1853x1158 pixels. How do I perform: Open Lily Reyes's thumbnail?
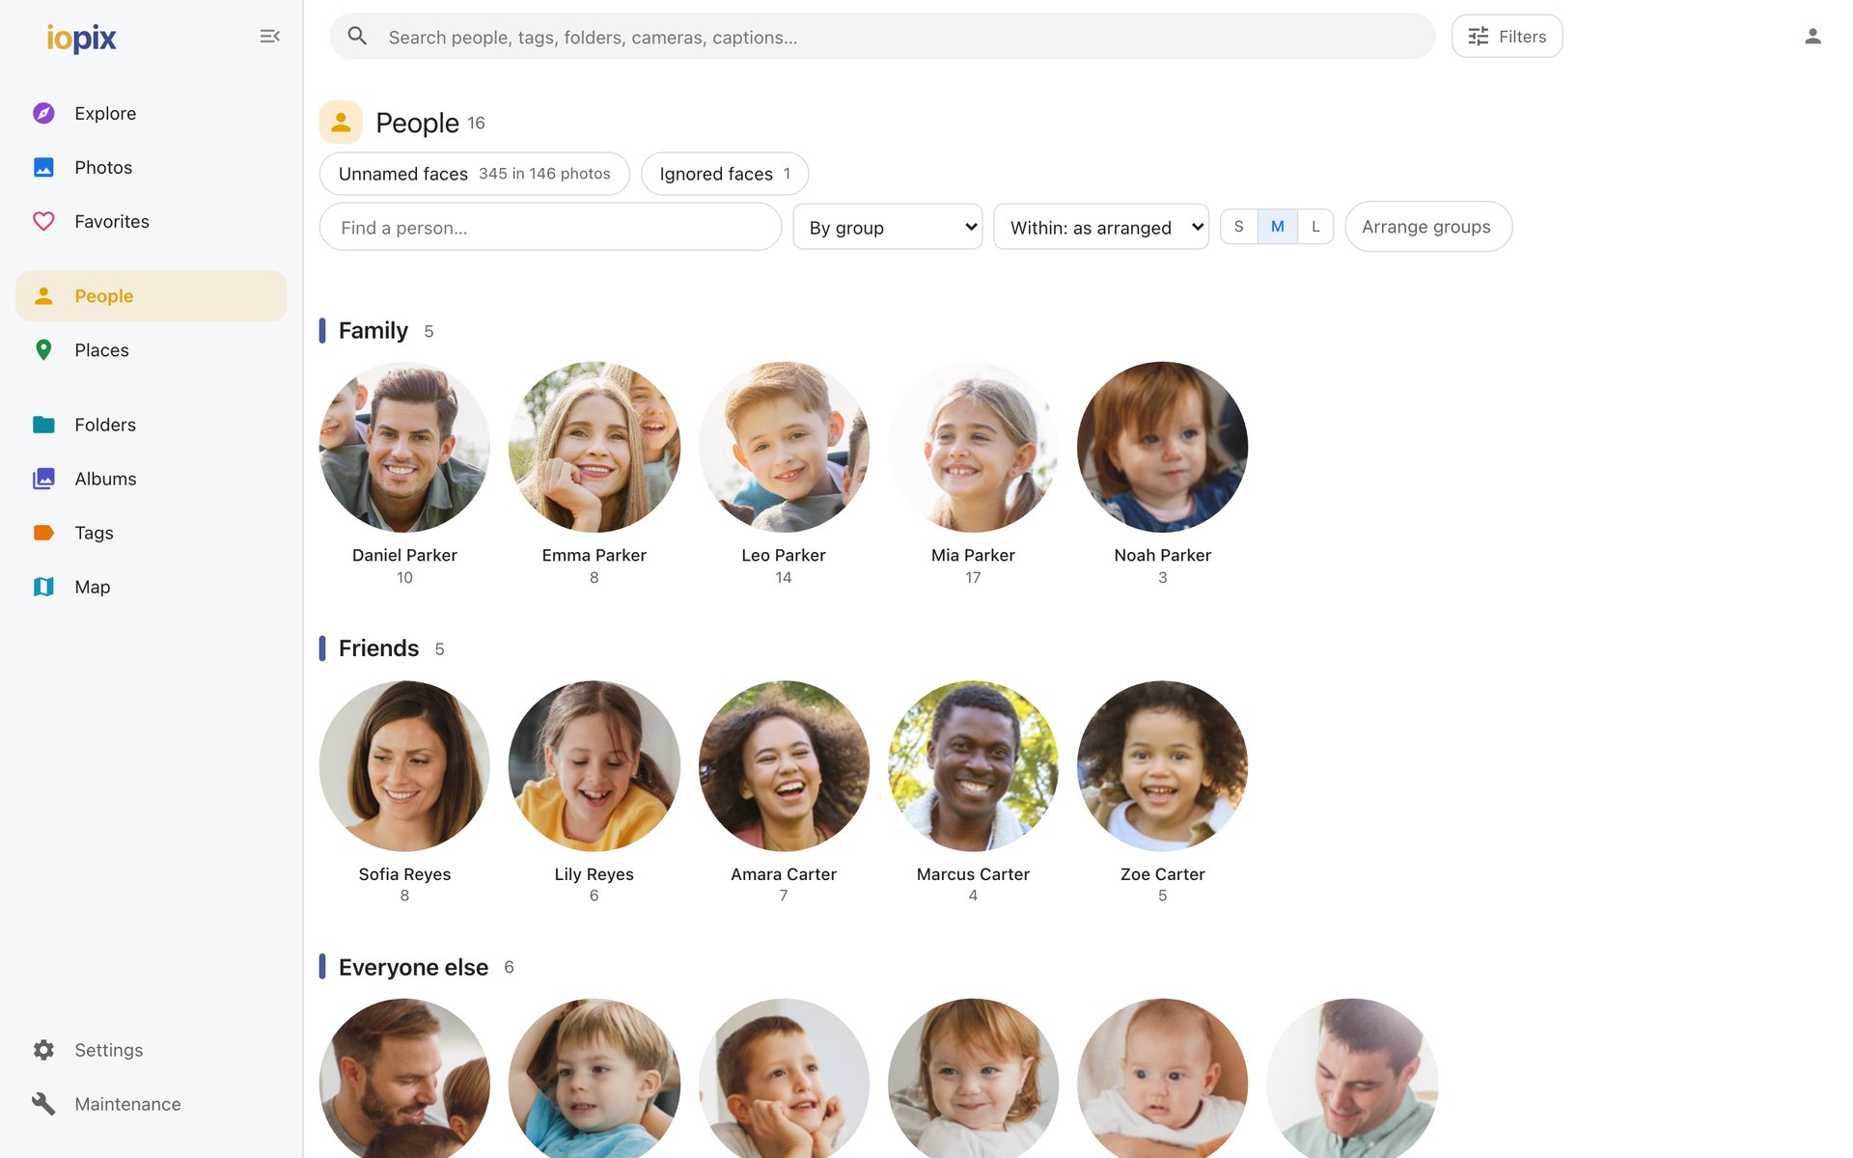pyautogui.click(x=595, y=766)
